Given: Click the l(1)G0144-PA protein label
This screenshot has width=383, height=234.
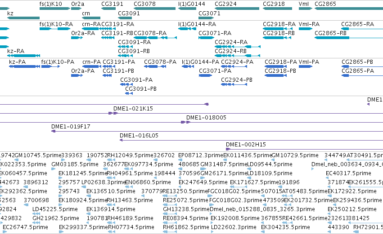Looking at the screenshot, I should point(201,62).
